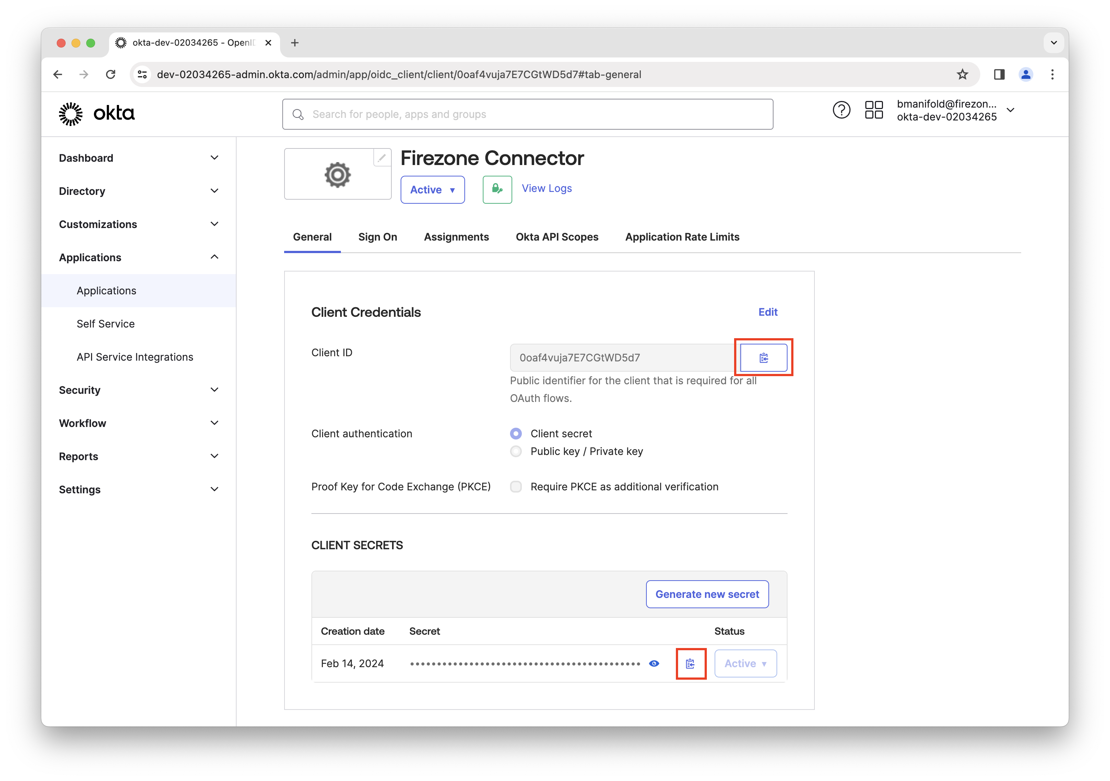Reload the browser page
The width and height of the screenshot is (1110, 781).
point(111,74)
